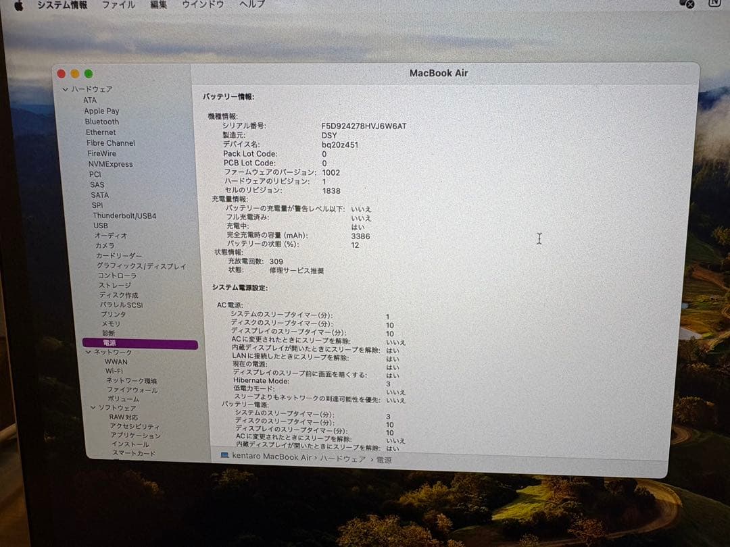Viewport: 730px width, 547px height.
Task: Click kentaro MacBook Air in path bar
Action: (x=272, y=457)
